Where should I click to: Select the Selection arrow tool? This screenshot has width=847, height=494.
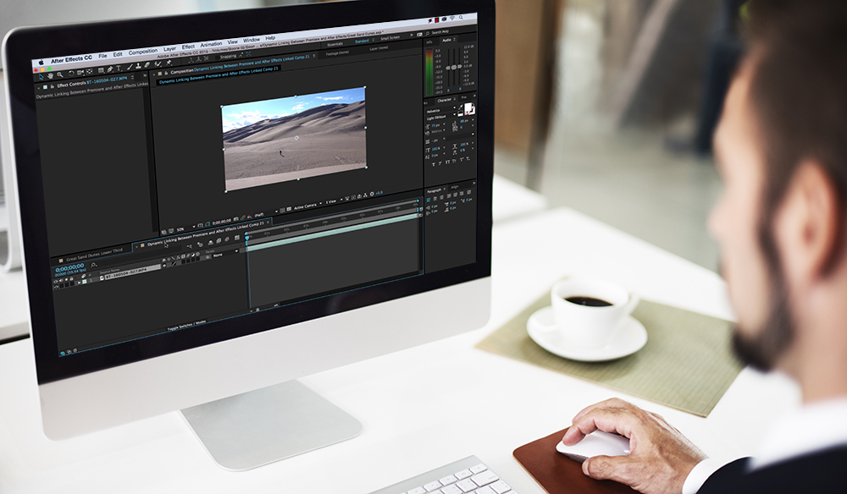click(41, 77)
